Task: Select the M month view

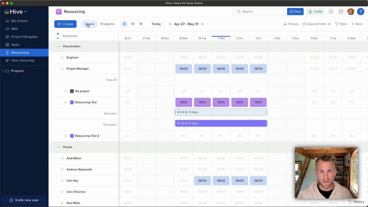Action: [x=141, y=24]
